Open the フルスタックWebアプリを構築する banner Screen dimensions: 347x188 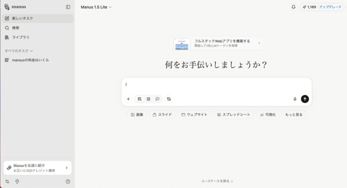coord(217,43)
